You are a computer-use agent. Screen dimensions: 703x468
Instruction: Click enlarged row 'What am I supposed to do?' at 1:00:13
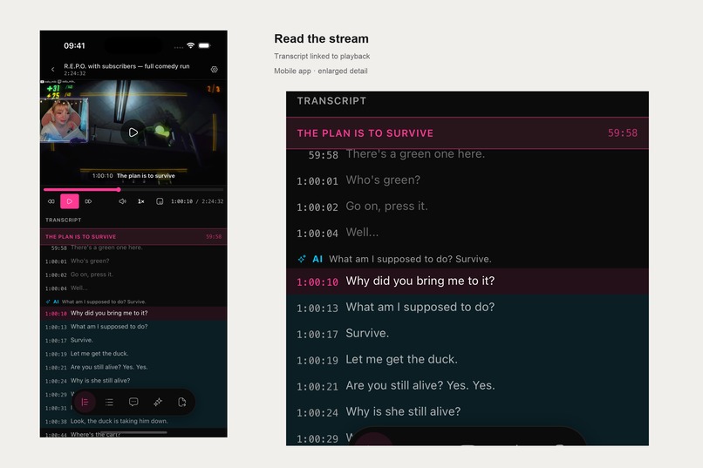468,308
